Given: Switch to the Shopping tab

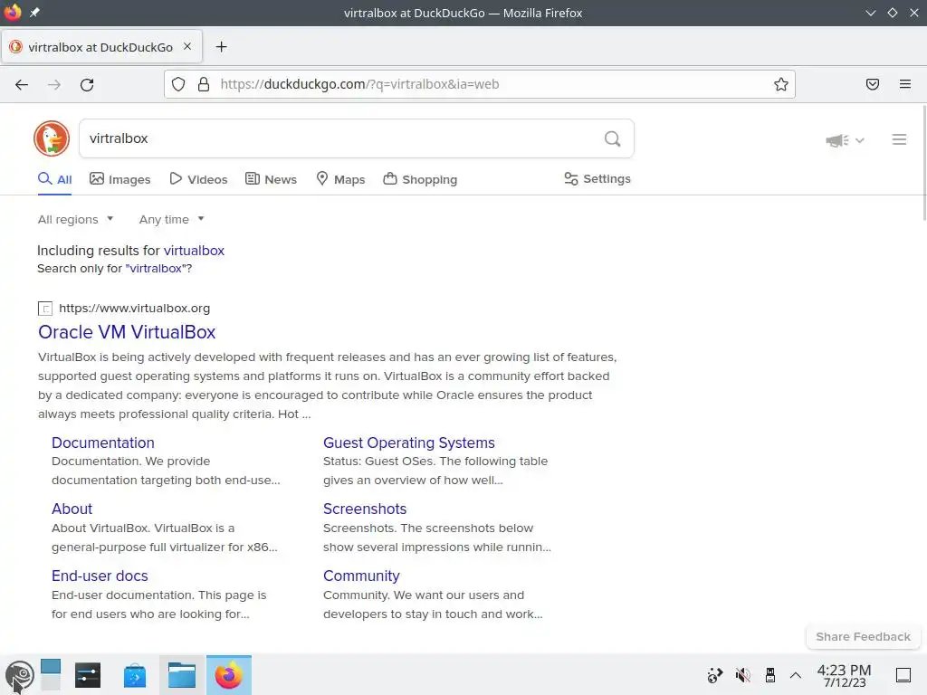Looking at the screenshot, I should (420, 179).
